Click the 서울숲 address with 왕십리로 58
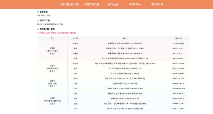 point(125,54)
